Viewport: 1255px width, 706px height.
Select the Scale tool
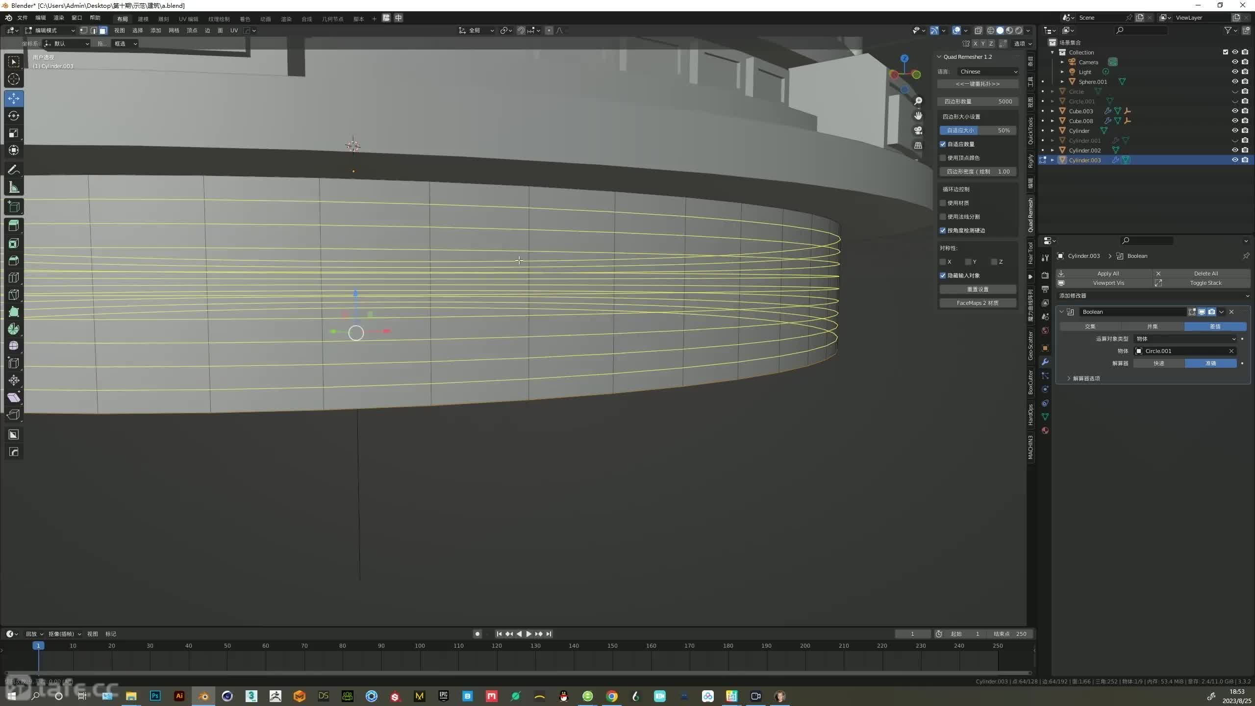(x=14, y=133)
